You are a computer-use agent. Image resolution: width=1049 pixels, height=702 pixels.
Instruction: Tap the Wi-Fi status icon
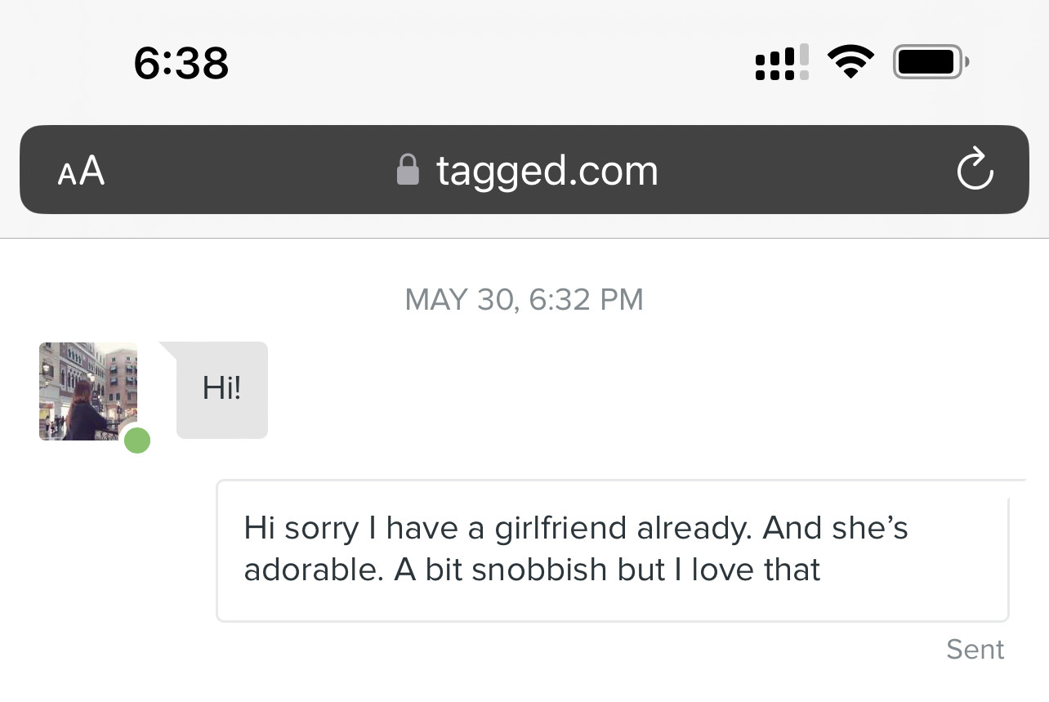850,61
